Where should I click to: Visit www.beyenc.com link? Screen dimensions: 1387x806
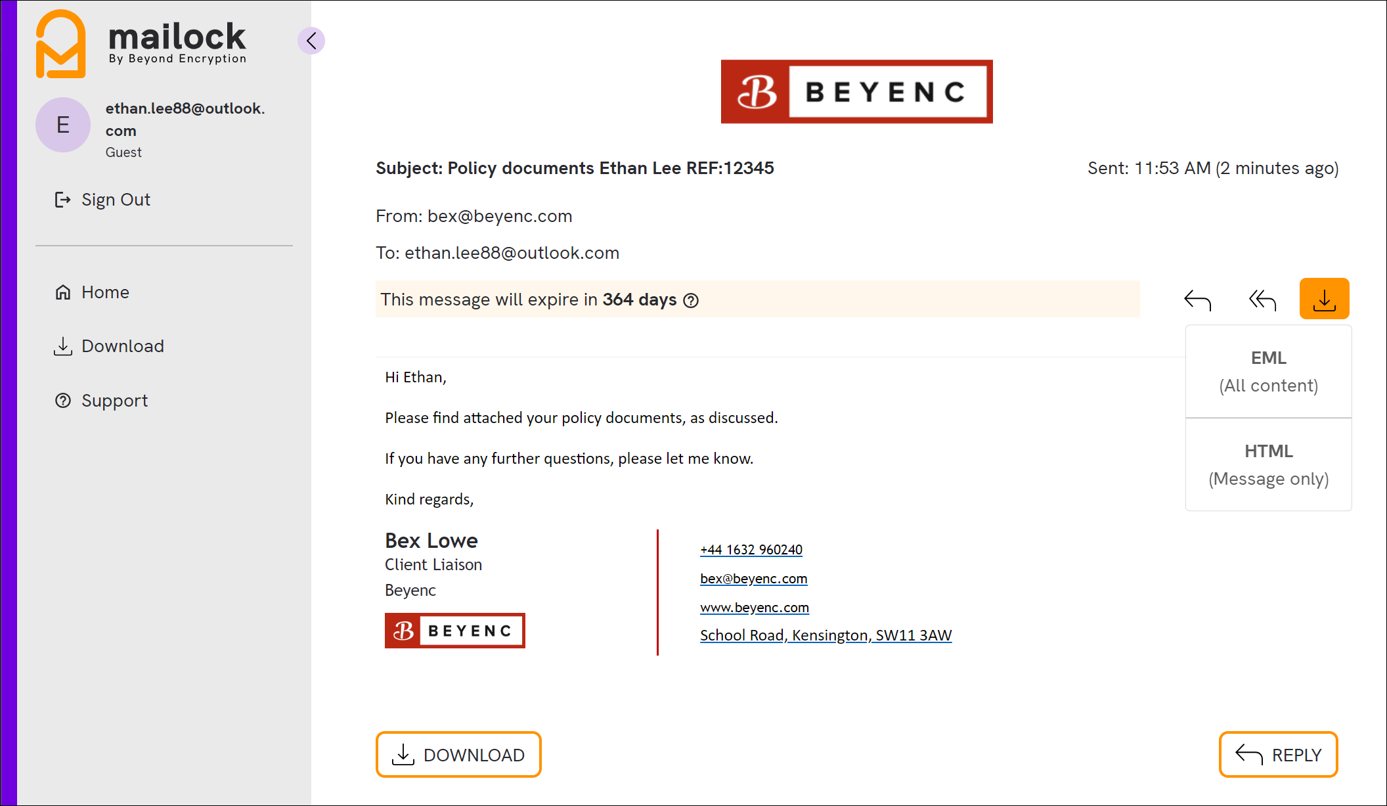[x=755, y=608]
